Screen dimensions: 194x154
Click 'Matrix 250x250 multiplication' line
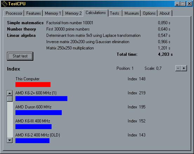click(70, 48)
